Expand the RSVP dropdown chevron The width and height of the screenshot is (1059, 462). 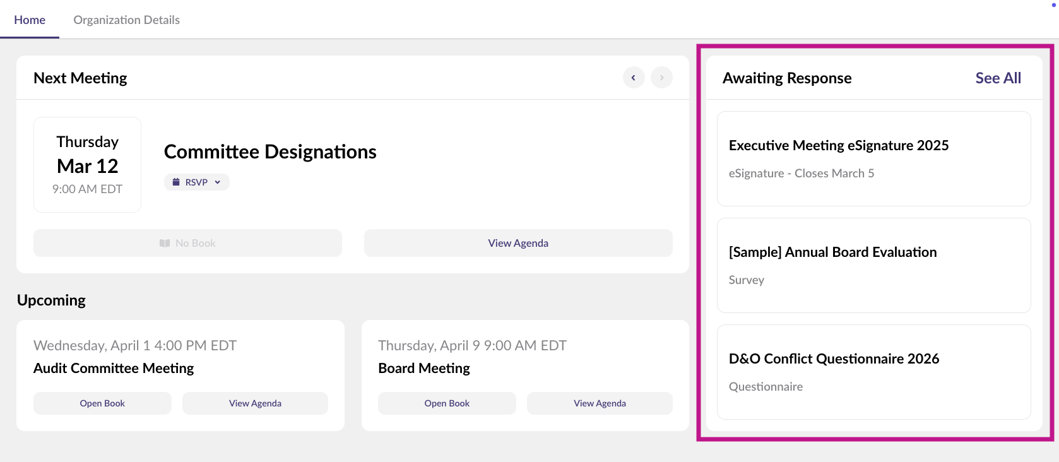tap(218, 182)
